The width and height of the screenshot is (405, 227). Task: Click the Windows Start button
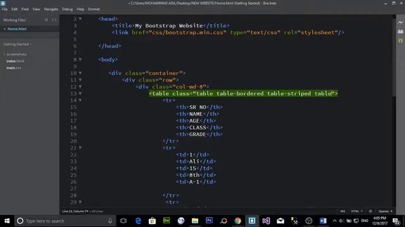pyautogui.click(x=7, y=221)
